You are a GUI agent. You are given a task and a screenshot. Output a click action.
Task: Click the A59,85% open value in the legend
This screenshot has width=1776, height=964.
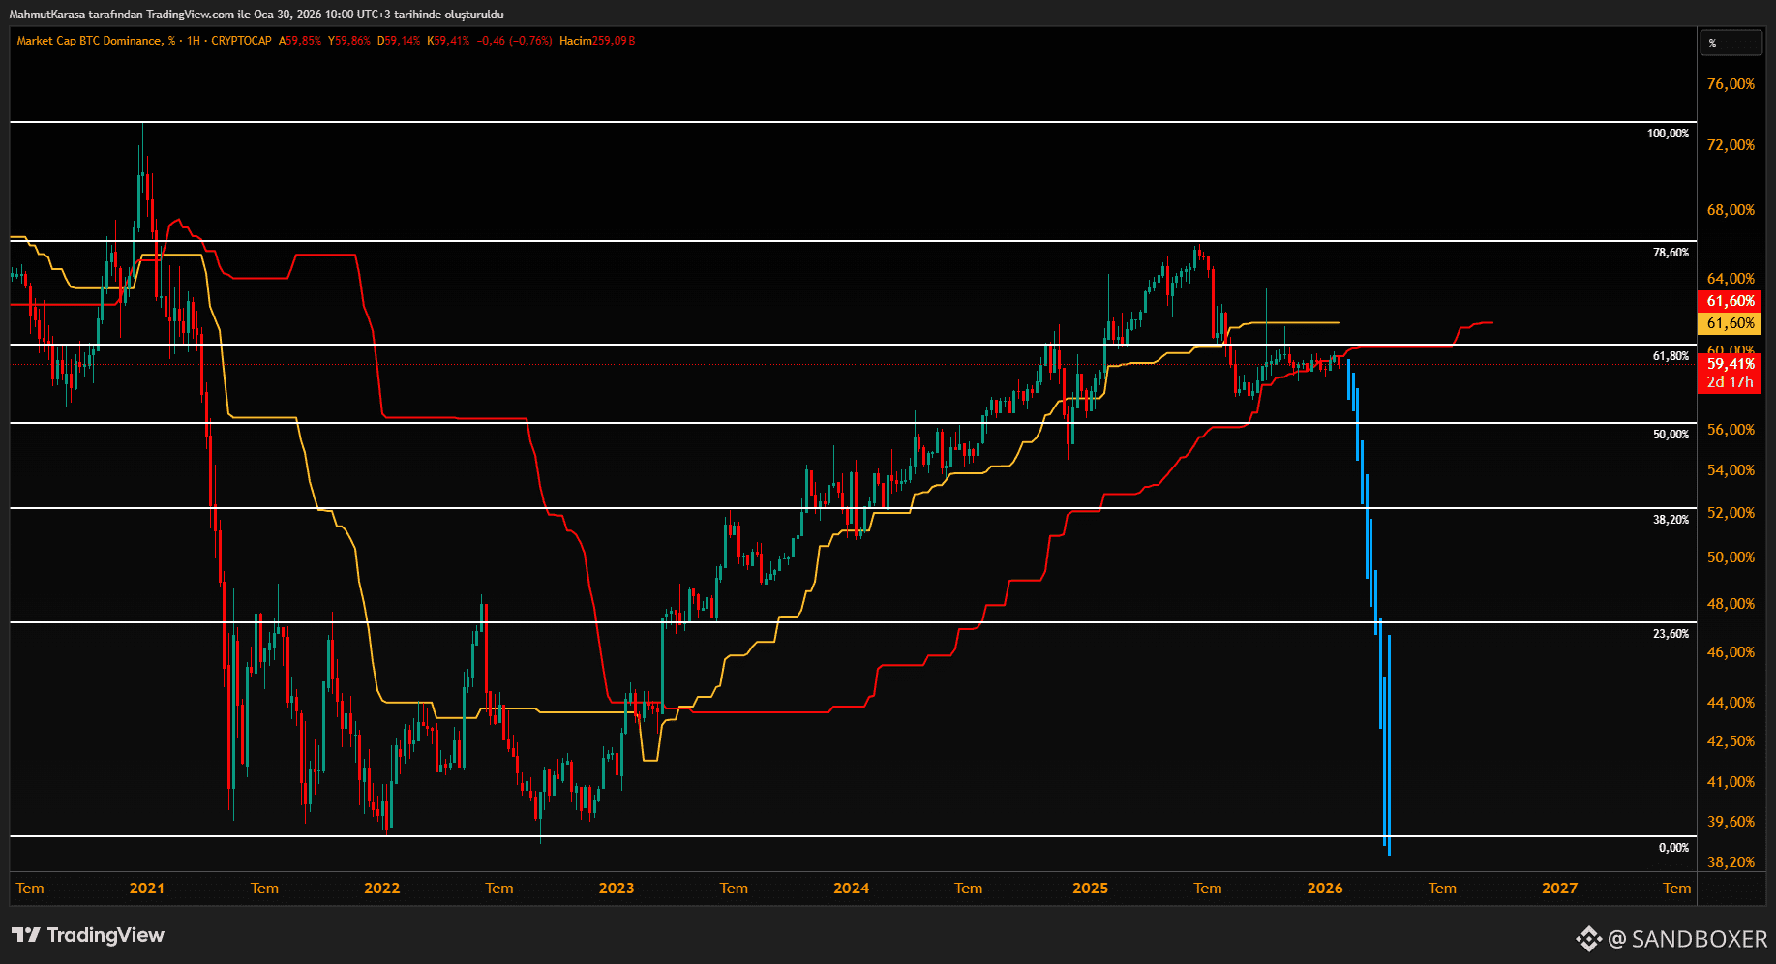click(x=300, y=41)
